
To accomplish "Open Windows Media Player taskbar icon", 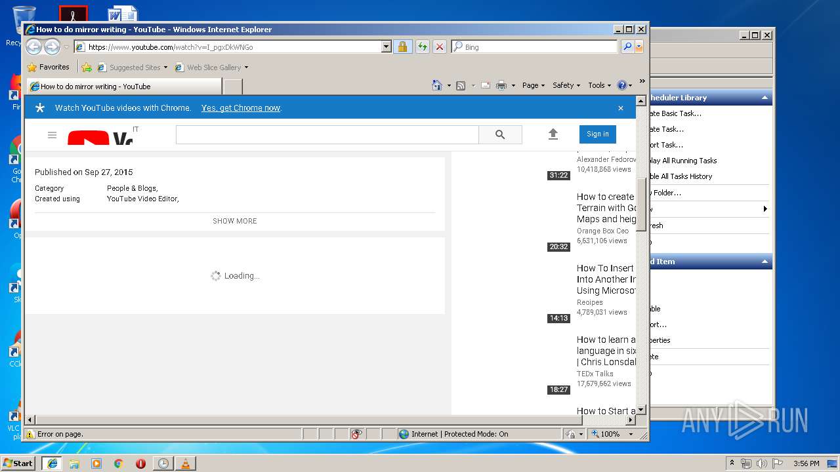I will click(x=96, y=463).
